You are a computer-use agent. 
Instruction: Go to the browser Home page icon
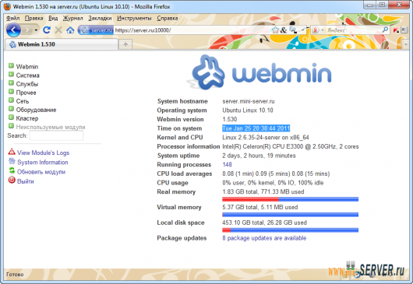pos(70,30)
